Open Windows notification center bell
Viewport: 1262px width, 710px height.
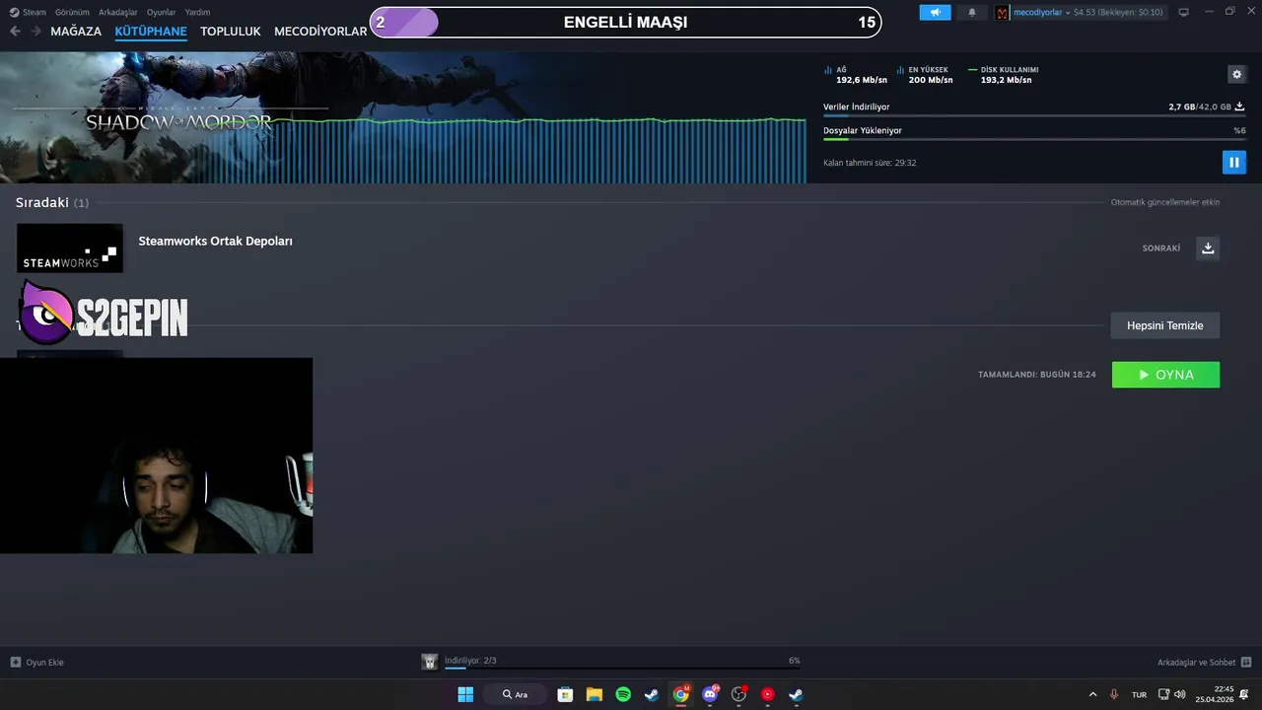click(x=1244, y=694)
